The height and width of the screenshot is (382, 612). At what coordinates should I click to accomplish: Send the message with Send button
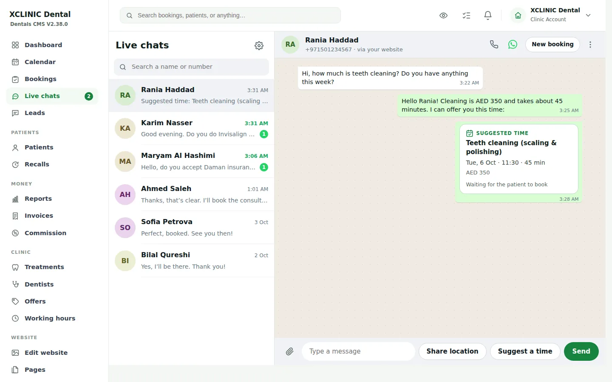[x=581, y=351]
